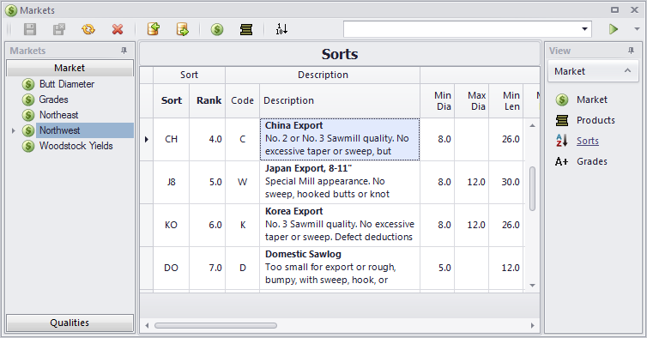This screenshot has width=647, height=338.
Task: Collapse the Market group in View panel
Action: pos(627,71)
